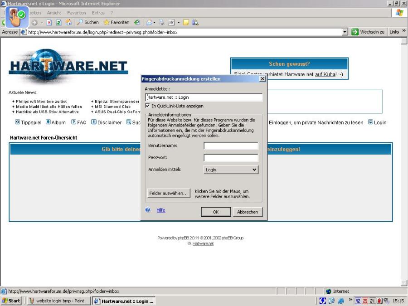Click the Edit with Word toolbar icon
Image resolution: width=408 pixels, height=306 pixels.
pos(171,22)
